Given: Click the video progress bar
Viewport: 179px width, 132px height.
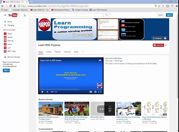Looking at the screenshot, I should click(71, 89).
